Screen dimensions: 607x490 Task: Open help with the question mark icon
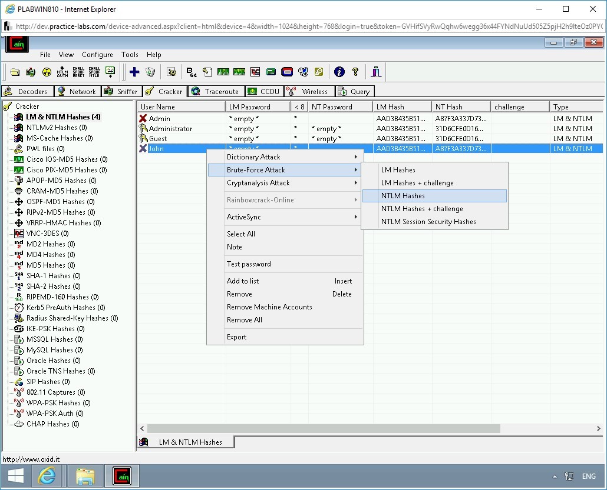[355, 72]
